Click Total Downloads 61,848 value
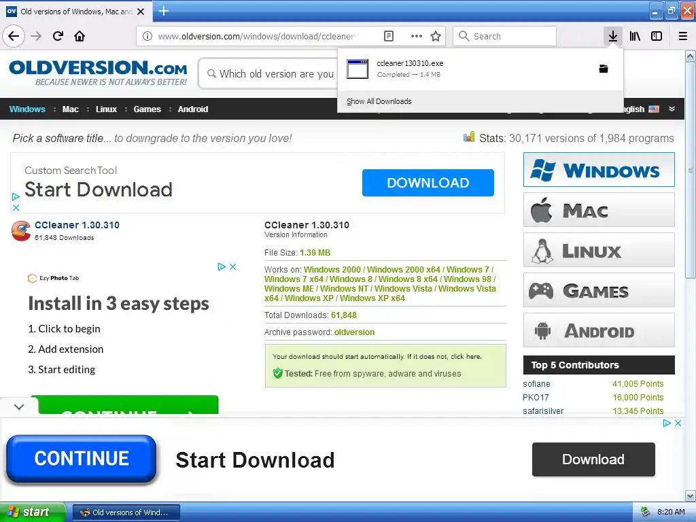The image size is (696, 522). (344, 315)
